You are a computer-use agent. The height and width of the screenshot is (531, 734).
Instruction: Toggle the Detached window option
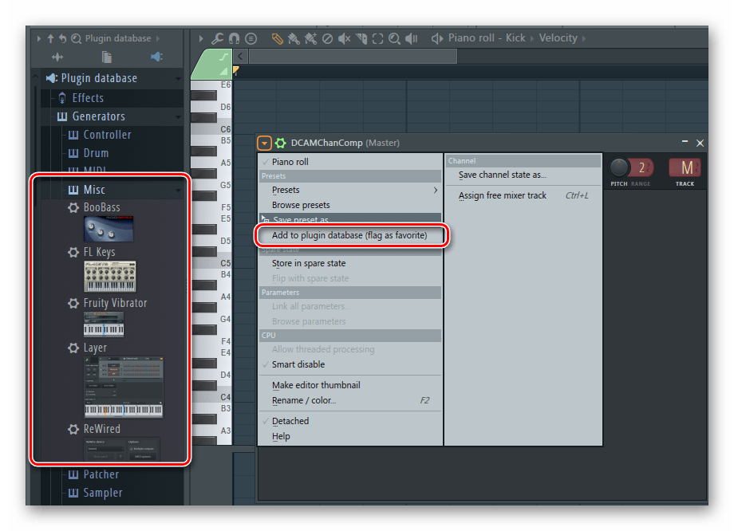tap(290, 421)
